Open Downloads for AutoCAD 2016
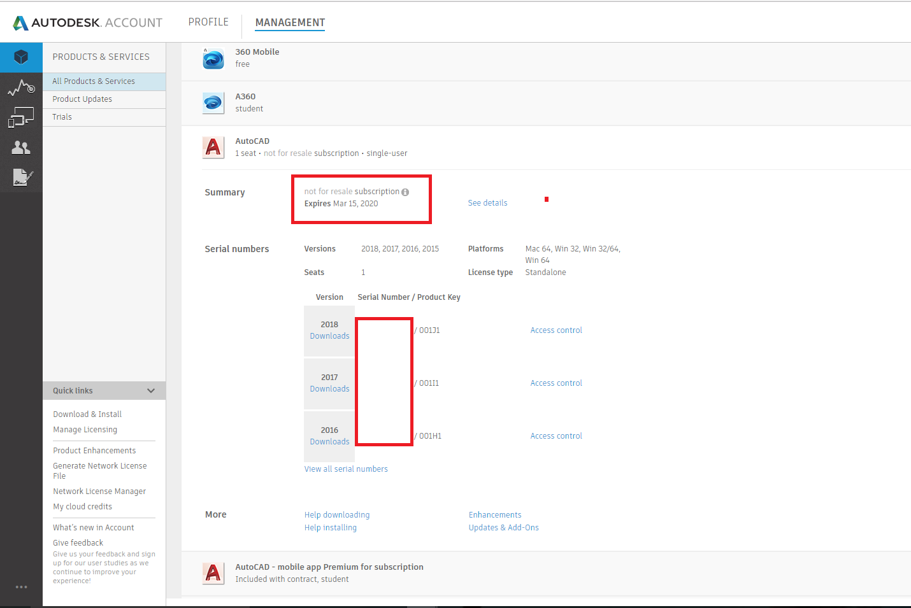The height and width of the screenshot is (608, 911). click(329, 442)
